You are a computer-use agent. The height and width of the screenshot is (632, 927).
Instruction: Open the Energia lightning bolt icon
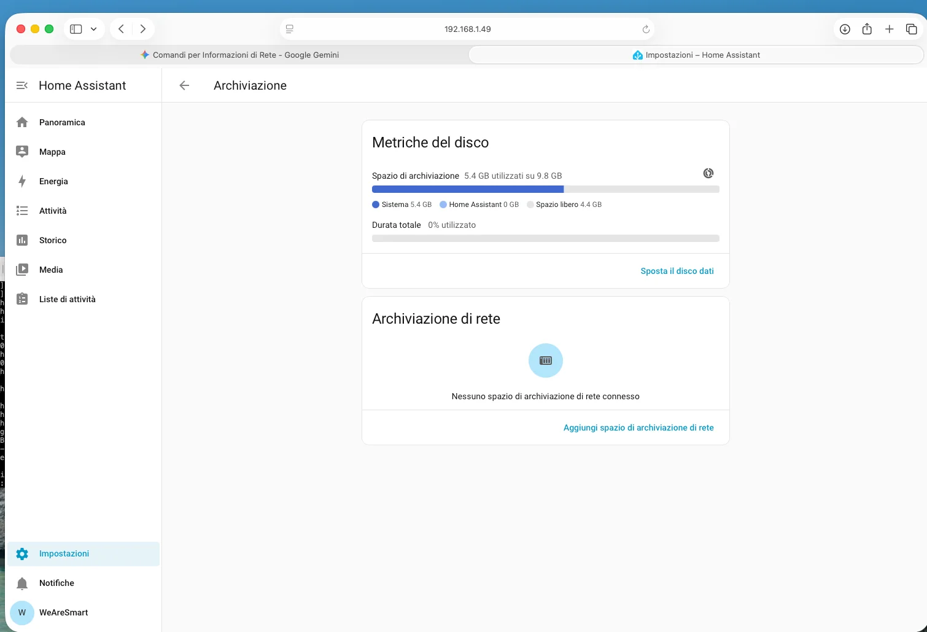[22, 181]
